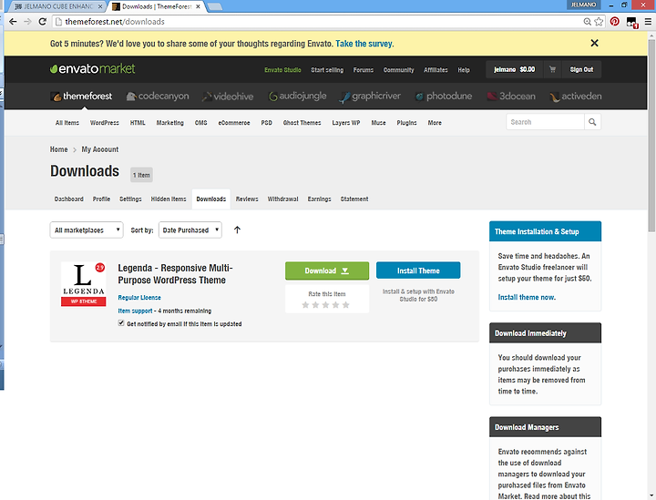
Task: Switch to the Dashboard tab
Action: click(x=69, y=199)
